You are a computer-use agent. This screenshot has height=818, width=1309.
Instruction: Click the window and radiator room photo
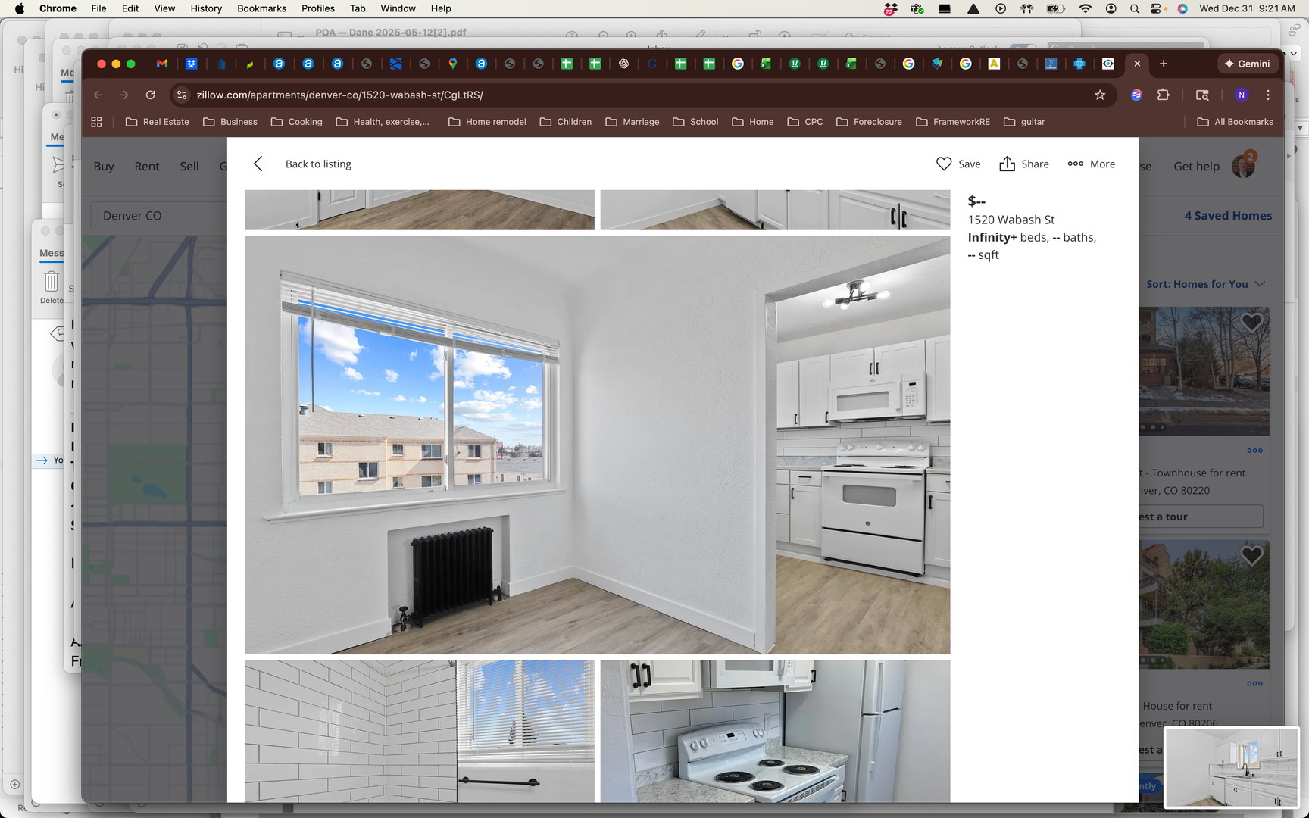[x=597, y=445]
